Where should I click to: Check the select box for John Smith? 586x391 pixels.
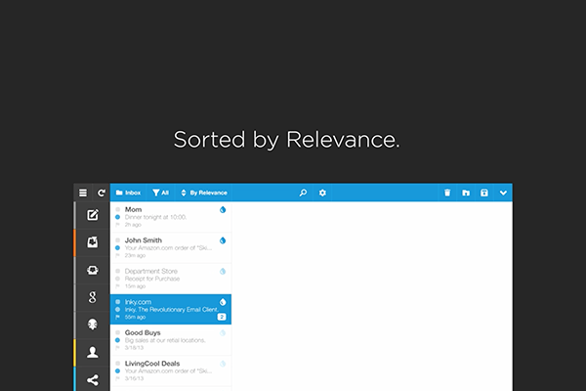(x=118, y=240)
